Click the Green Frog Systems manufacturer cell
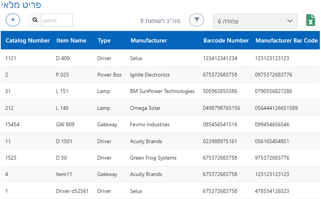321x199 pixels. tap(153, 158)
